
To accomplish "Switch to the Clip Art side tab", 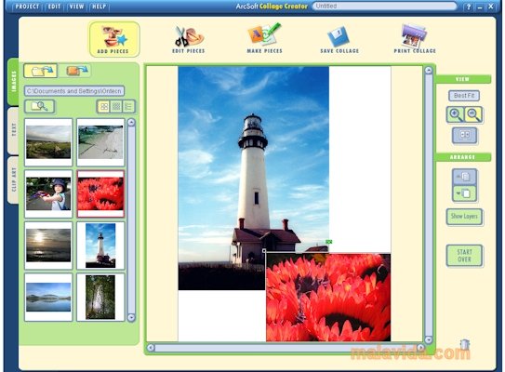I will (x=13, y=180).
